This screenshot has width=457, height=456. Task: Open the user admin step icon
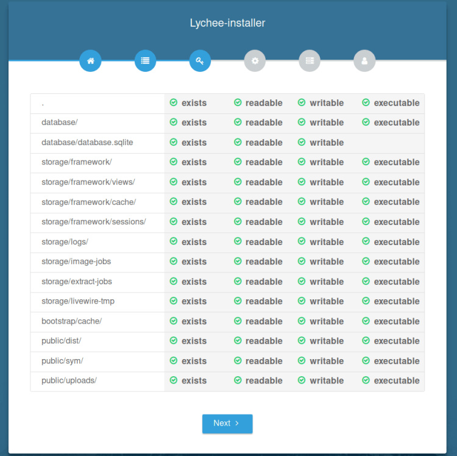(x=364, y=61)
